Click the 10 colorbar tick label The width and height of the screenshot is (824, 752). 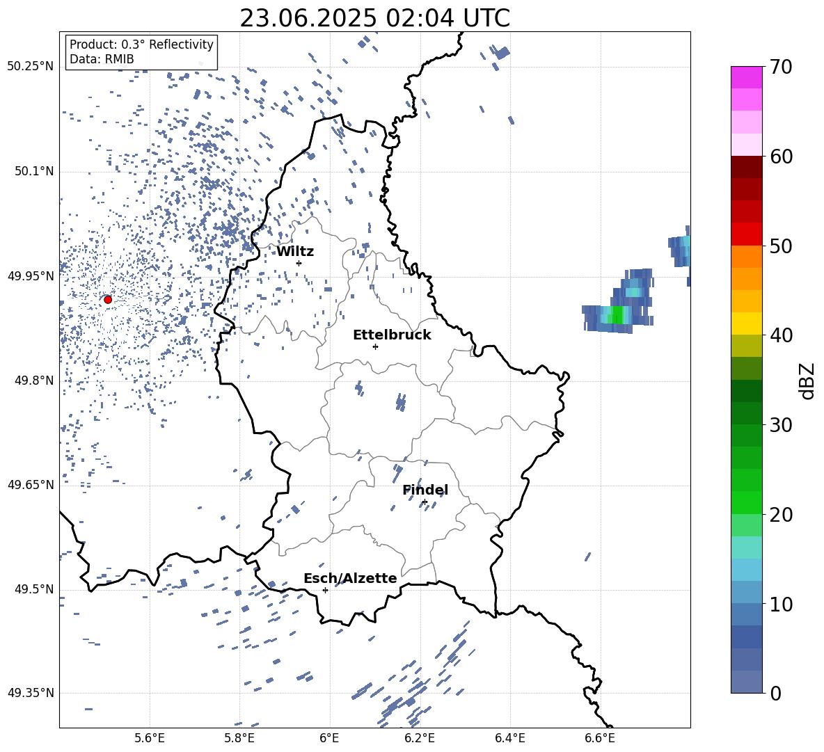coord(782,604)
